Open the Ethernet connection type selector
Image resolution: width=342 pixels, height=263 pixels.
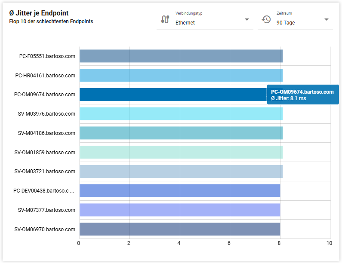(205, 22)
